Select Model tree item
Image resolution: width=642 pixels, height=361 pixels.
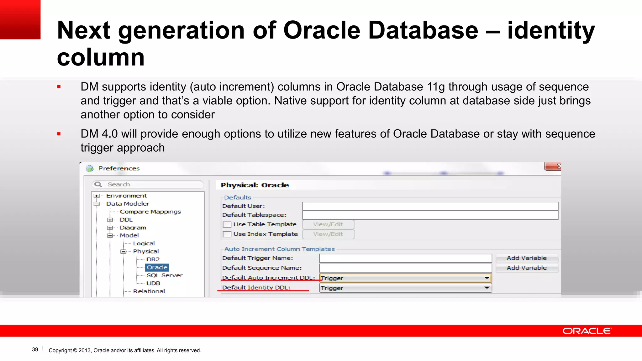pyautogui.click(x=129, y=235)
